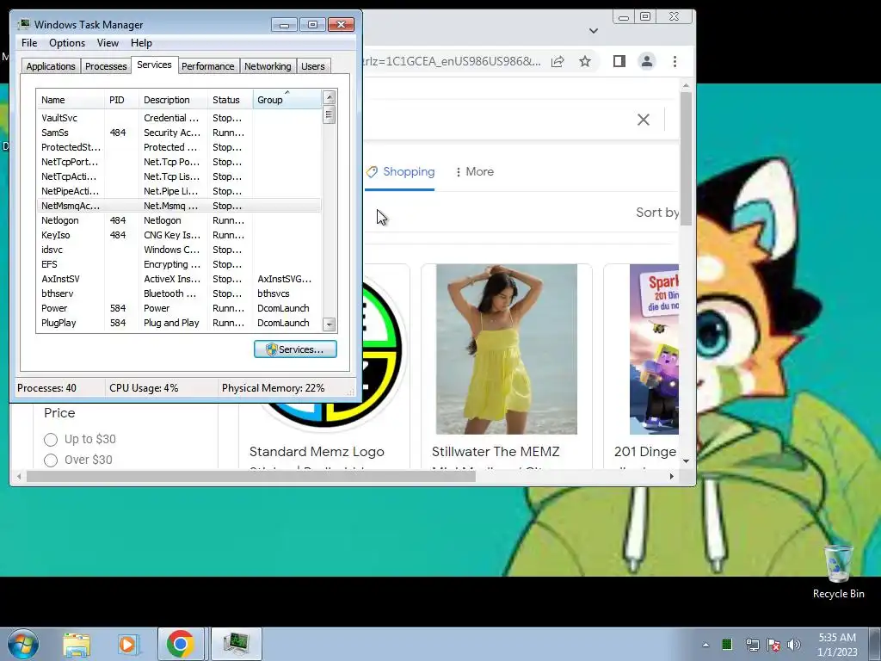
Task: Clear the Google search box with X
Action: [x=644, y=119]
